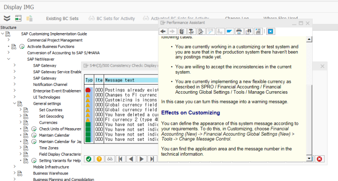The image size is (338, 181).
Task: Click the red X Cancel button
Action: coord(320,159)
